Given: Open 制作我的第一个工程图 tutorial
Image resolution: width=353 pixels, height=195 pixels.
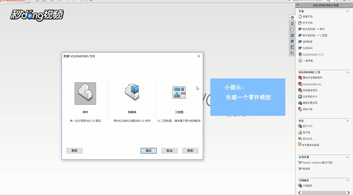Looking at the screenshot, I should pos(315,35).
